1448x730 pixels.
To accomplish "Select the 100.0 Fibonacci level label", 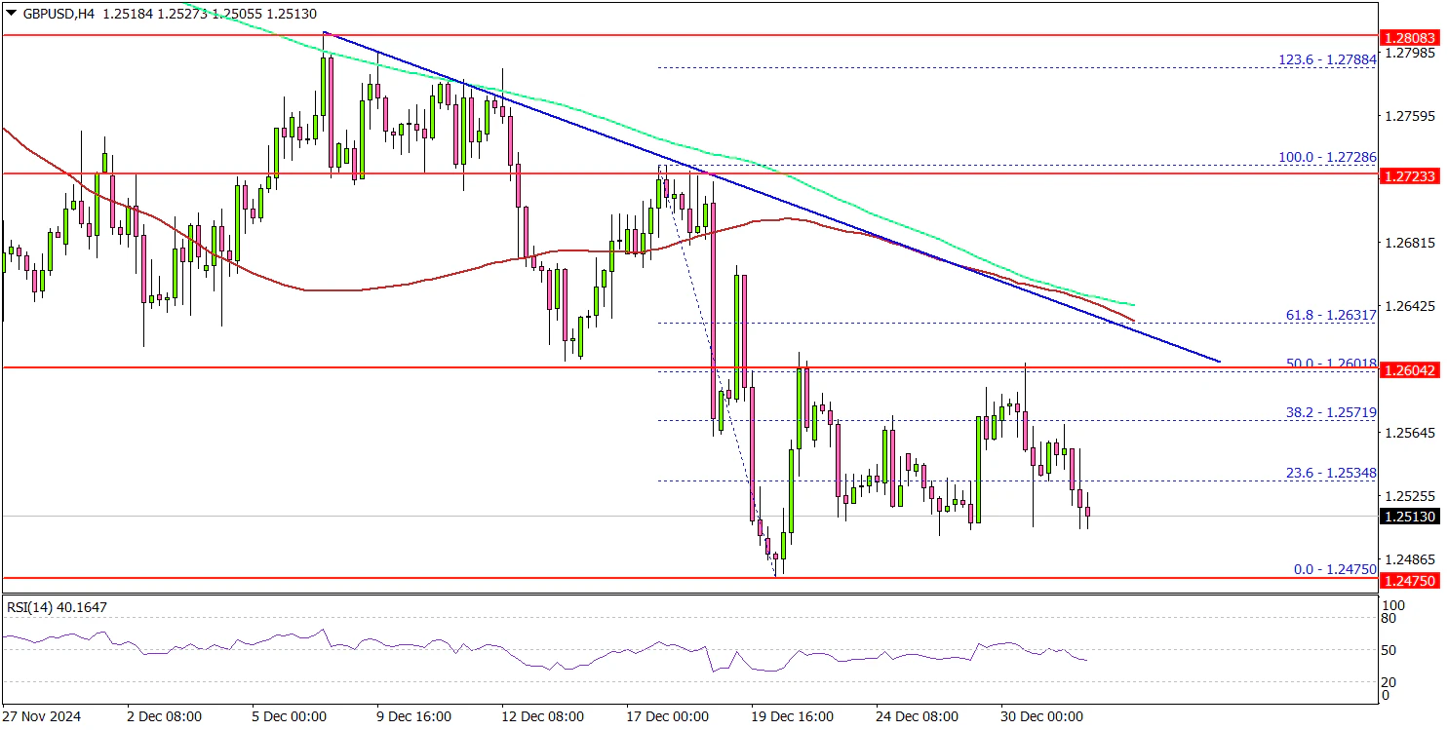I will coord(1327,157).
